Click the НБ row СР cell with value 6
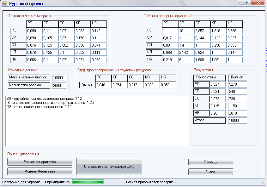Screen dimensions: 267x187 click(186, 60)
